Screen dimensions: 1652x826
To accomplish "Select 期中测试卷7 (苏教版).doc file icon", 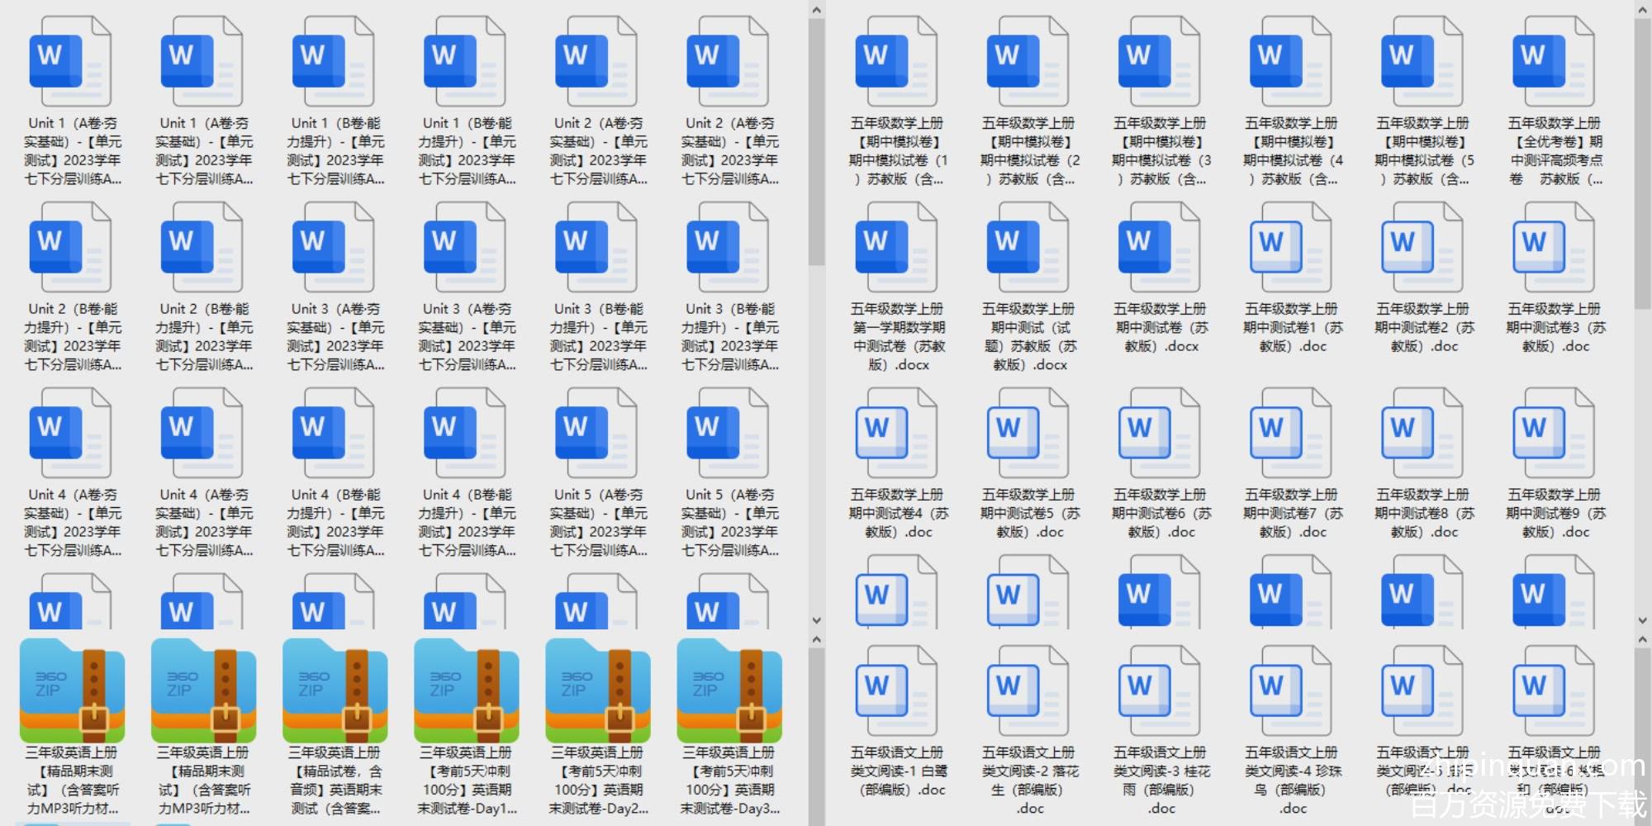I will [x=1290, y=434].
